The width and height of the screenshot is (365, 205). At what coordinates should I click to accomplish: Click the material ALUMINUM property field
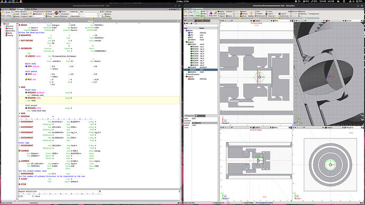point(204,123)
